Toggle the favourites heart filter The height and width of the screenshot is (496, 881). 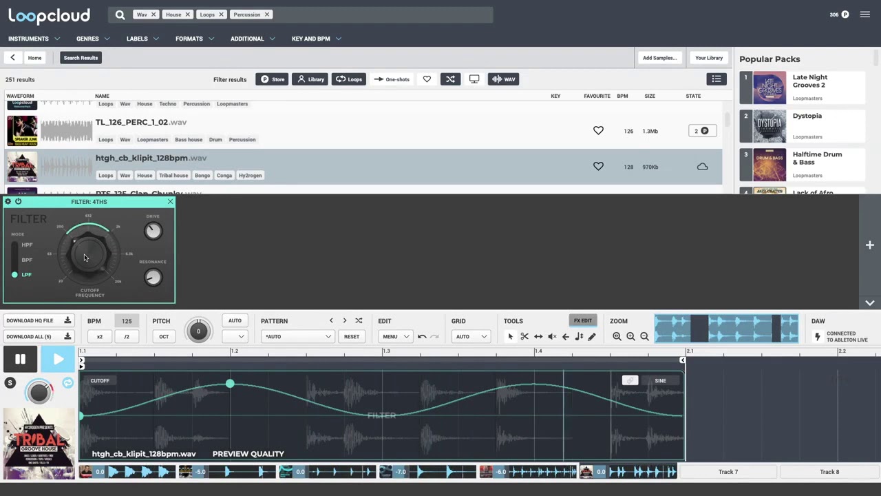tap(427, 79)
